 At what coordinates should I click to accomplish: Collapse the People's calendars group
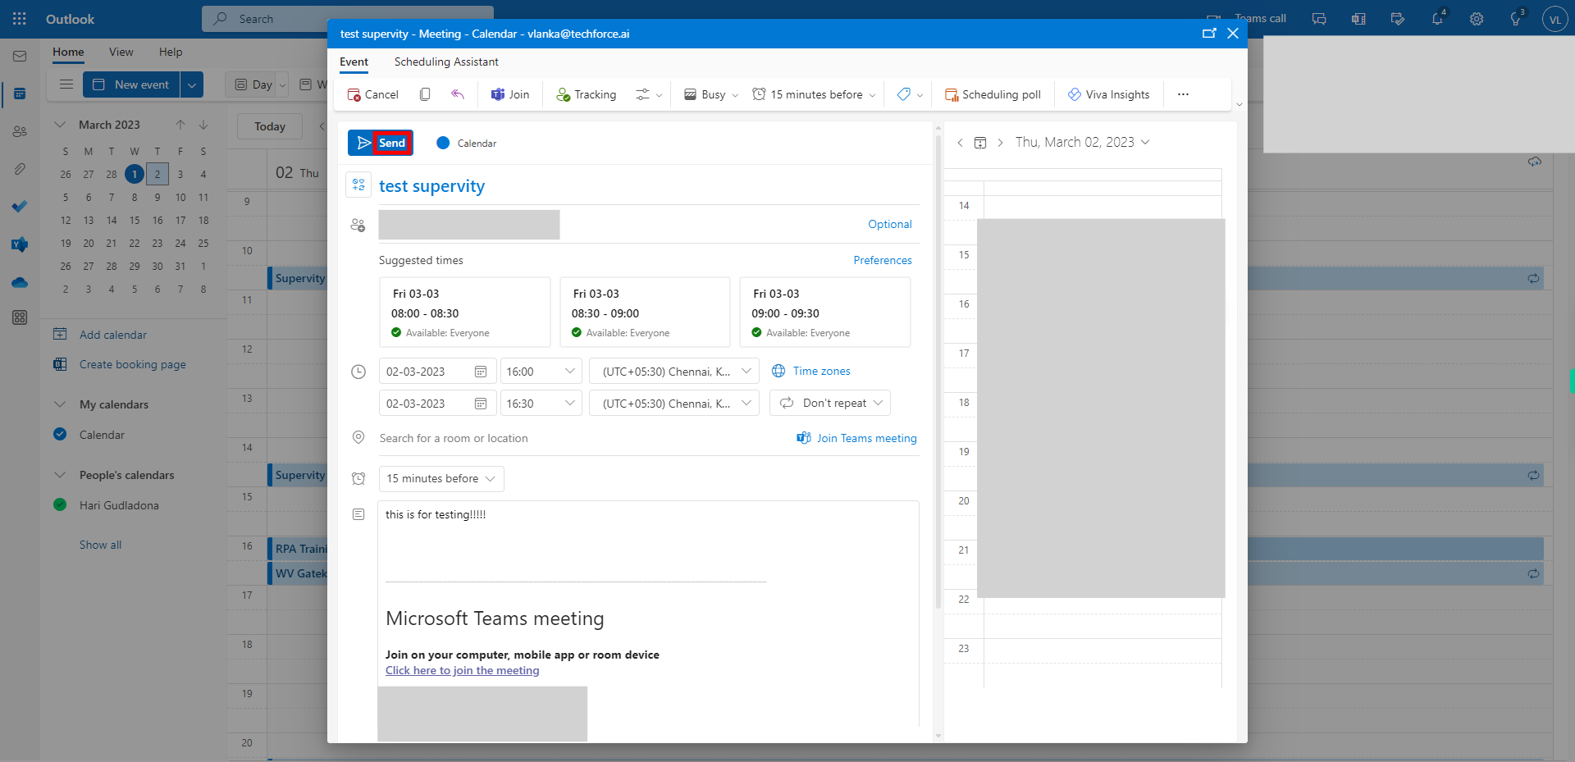tap(60, 475)
